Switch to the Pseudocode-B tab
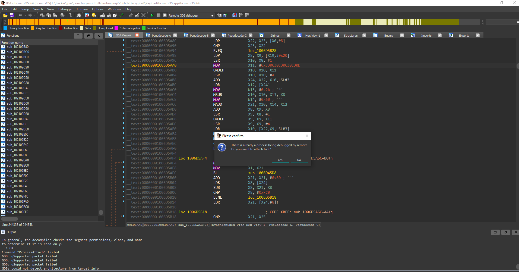The width and height of the screenshot is (519, 272). tap(199, 36)
